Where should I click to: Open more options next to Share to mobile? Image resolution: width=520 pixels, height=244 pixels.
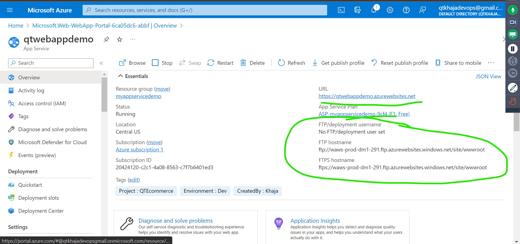pyautogui.click(x=491, y=63)
